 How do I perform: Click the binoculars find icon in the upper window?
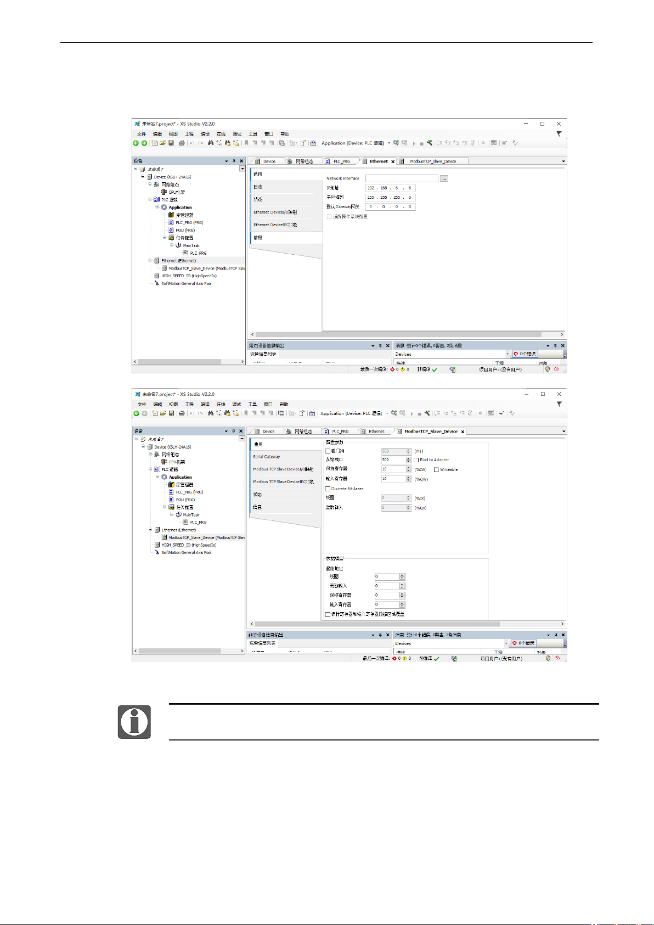coord(210,143)
